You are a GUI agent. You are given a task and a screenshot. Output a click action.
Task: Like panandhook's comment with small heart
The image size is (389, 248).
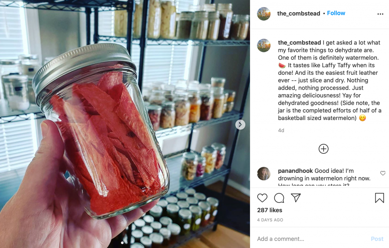pyautogui.click(x=383, y=173)
